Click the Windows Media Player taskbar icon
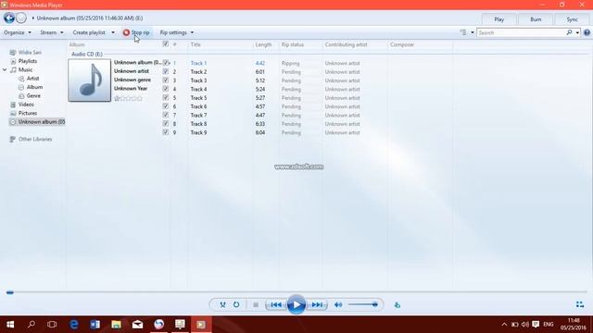 coord(201,325)
